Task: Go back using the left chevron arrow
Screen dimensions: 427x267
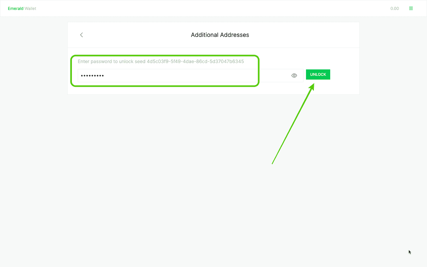Action: coord(81,35)
